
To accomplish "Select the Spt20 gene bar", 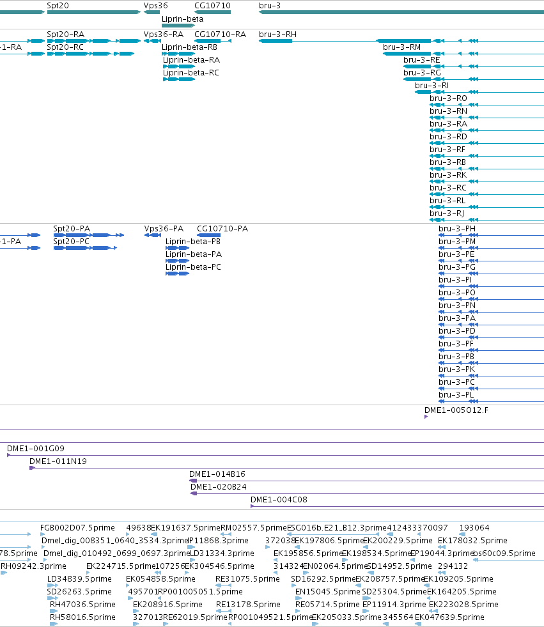I will pyautogui.click(x=94, y=12).
